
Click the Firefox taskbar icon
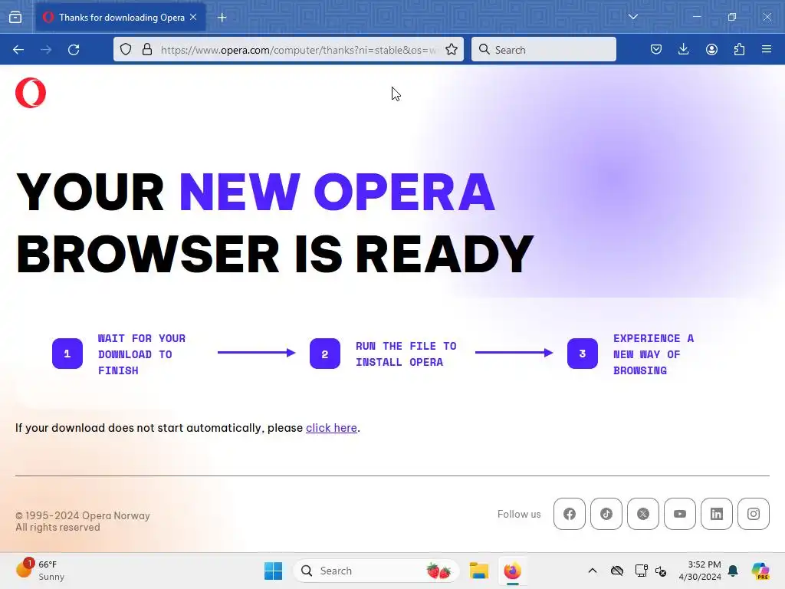pos(512,571)
